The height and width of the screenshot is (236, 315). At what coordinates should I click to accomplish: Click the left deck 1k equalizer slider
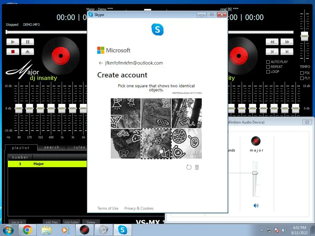click(62, 108)
